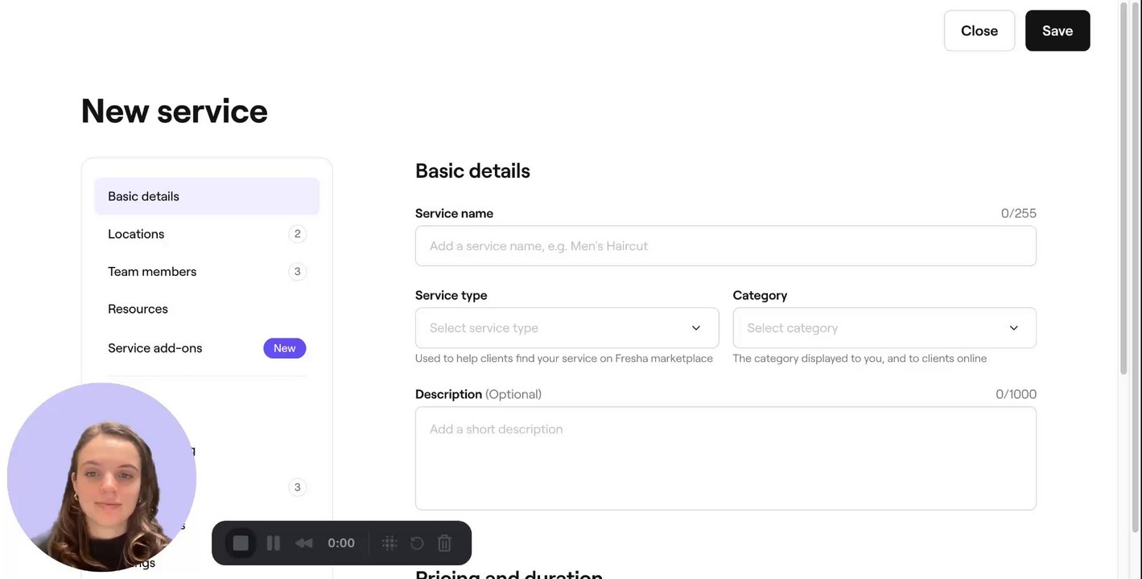Pause the recording
The image size is (1142, 579).
[x=273, y=543]
